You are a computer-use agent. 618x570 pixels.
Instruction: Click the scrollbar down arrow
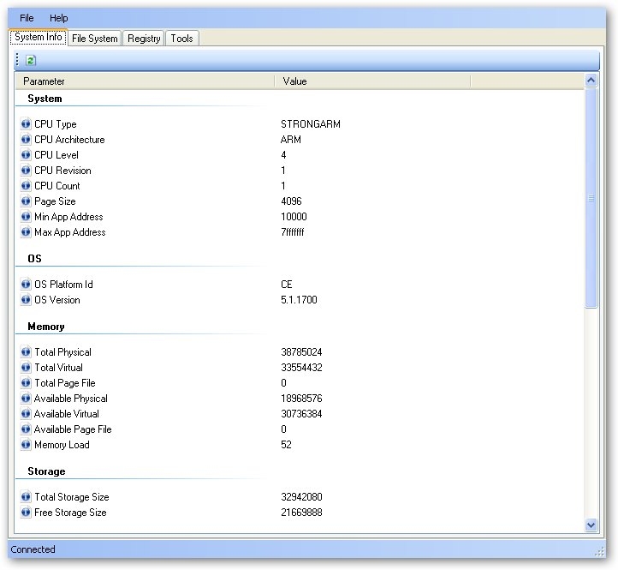pyautogui.click(x=591, y=525)
